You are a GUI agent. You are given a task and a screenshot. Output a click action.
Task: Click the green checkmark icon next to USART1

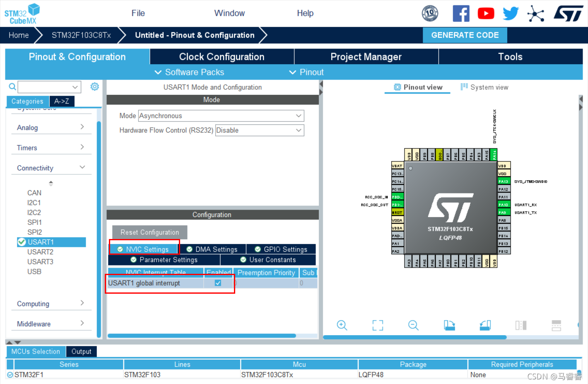point(22,242)
